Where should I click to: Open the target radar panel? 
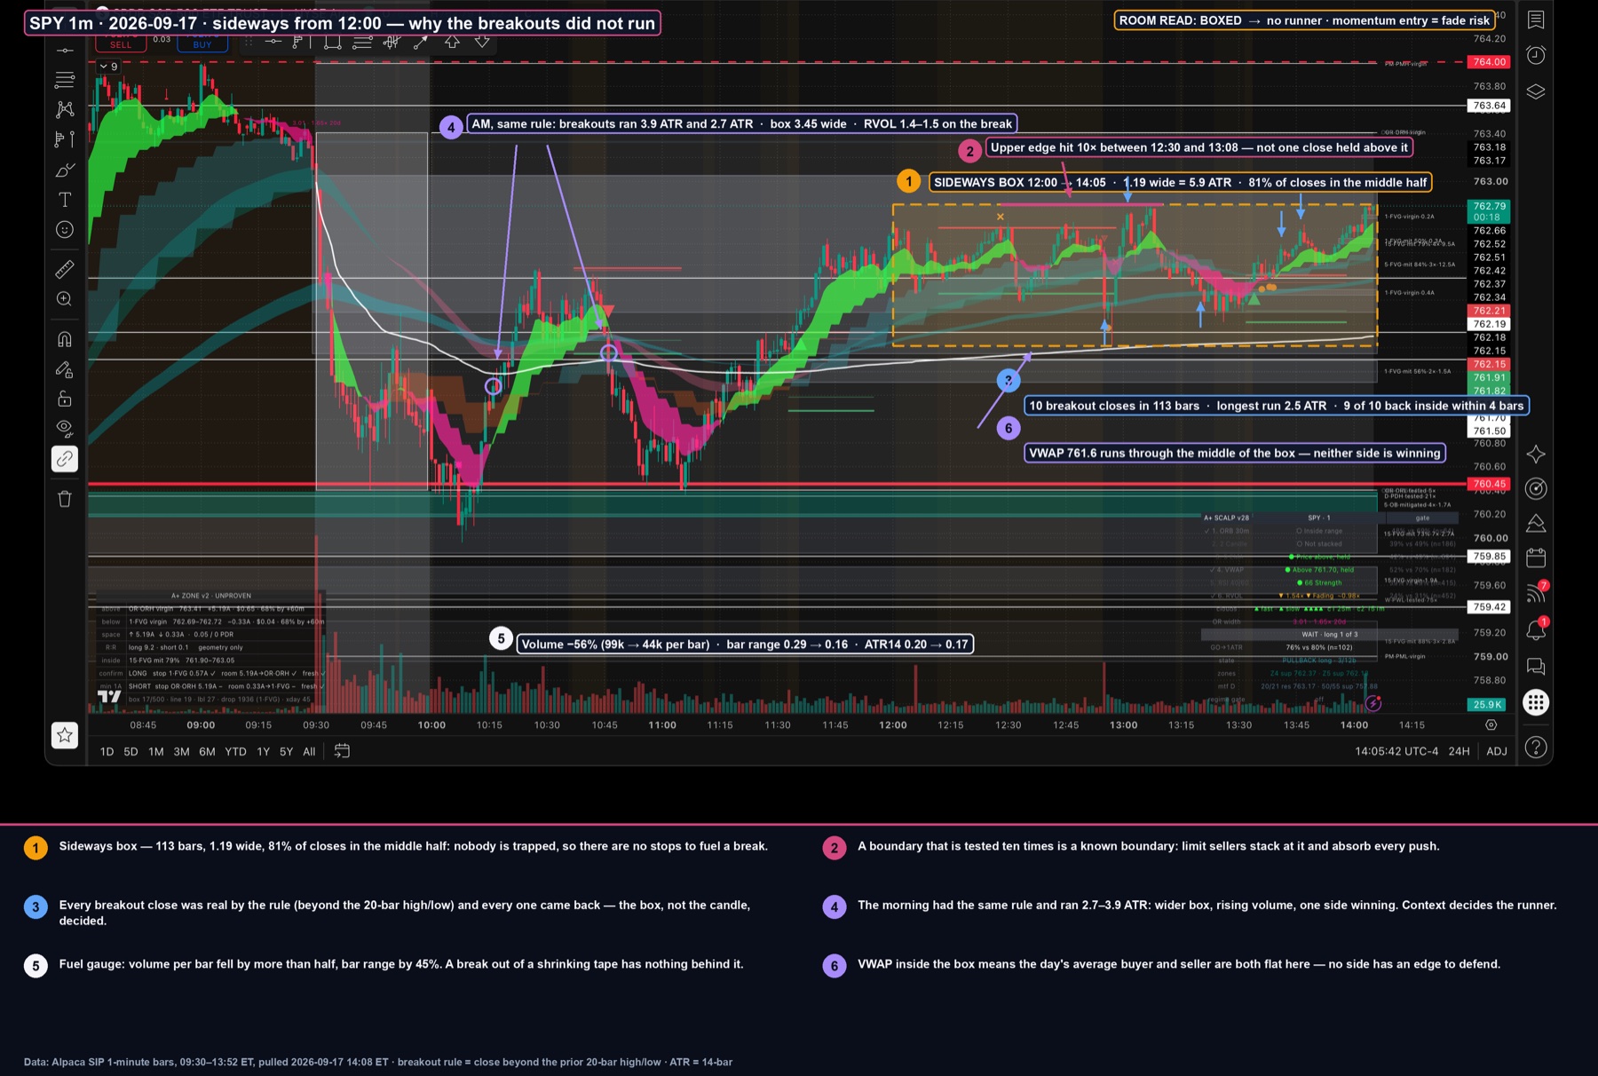tap(1536, 488)
